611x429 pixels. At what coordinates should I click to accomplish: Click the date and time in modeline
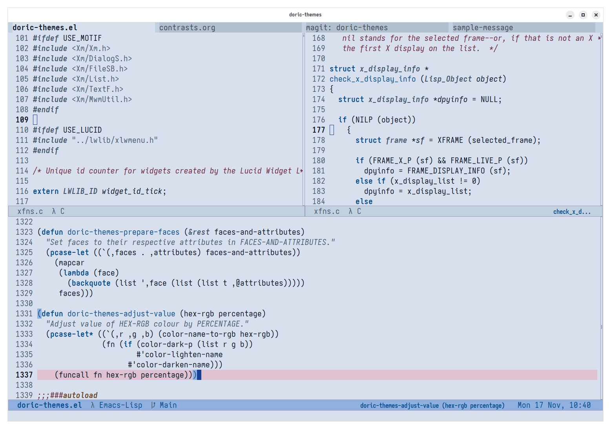coord(554,405)
